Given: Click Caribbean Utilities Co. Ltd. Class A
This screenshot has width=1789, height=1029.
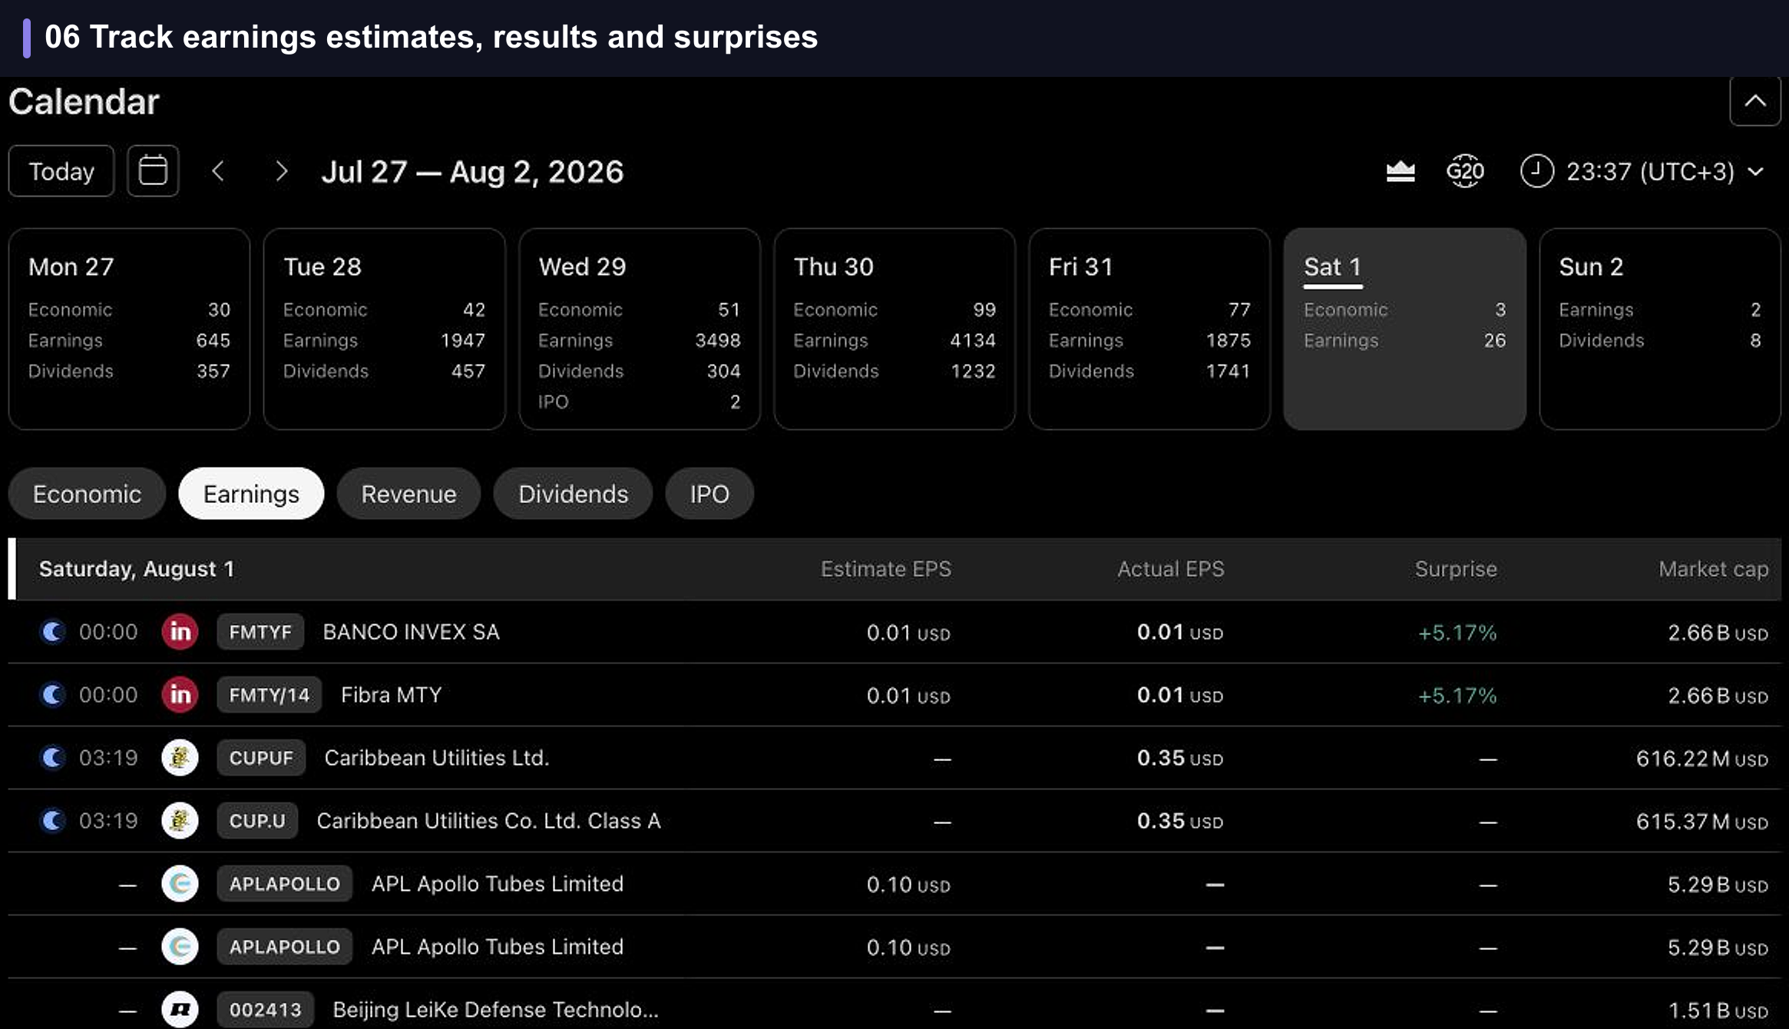Looking at the screenshot, I should (x=488, y=821).
